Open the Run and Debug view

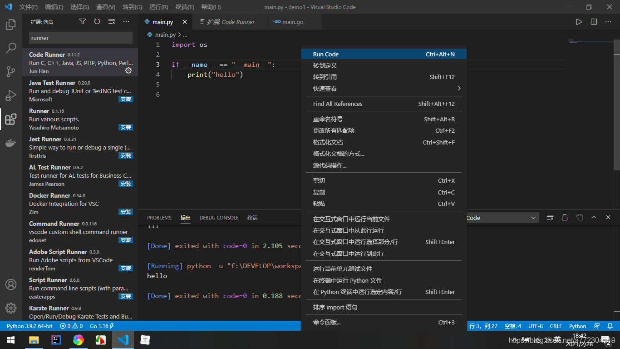11,95
